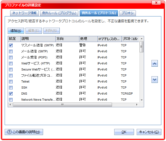This screenshot has width=166, height=141.
Task: Toggle the SSH rule checkbox
Action: point(11,88)
